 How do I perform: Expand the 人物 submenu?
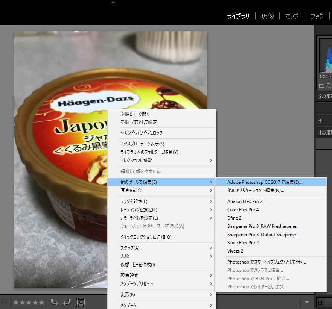(x=162, y=256)
